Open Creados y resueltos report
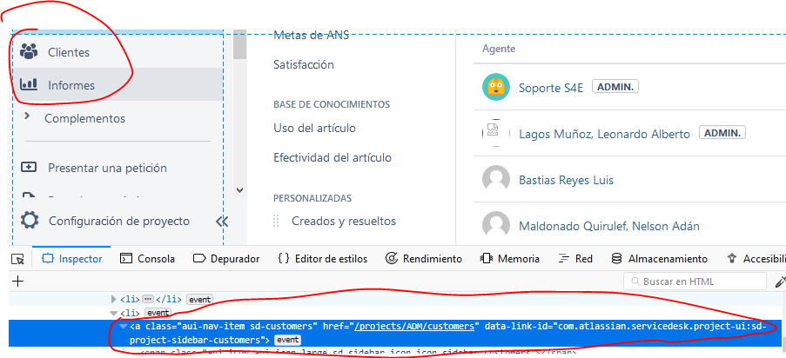Image resolution: width=786 pixels, height=358 pixels. [344, 221]
